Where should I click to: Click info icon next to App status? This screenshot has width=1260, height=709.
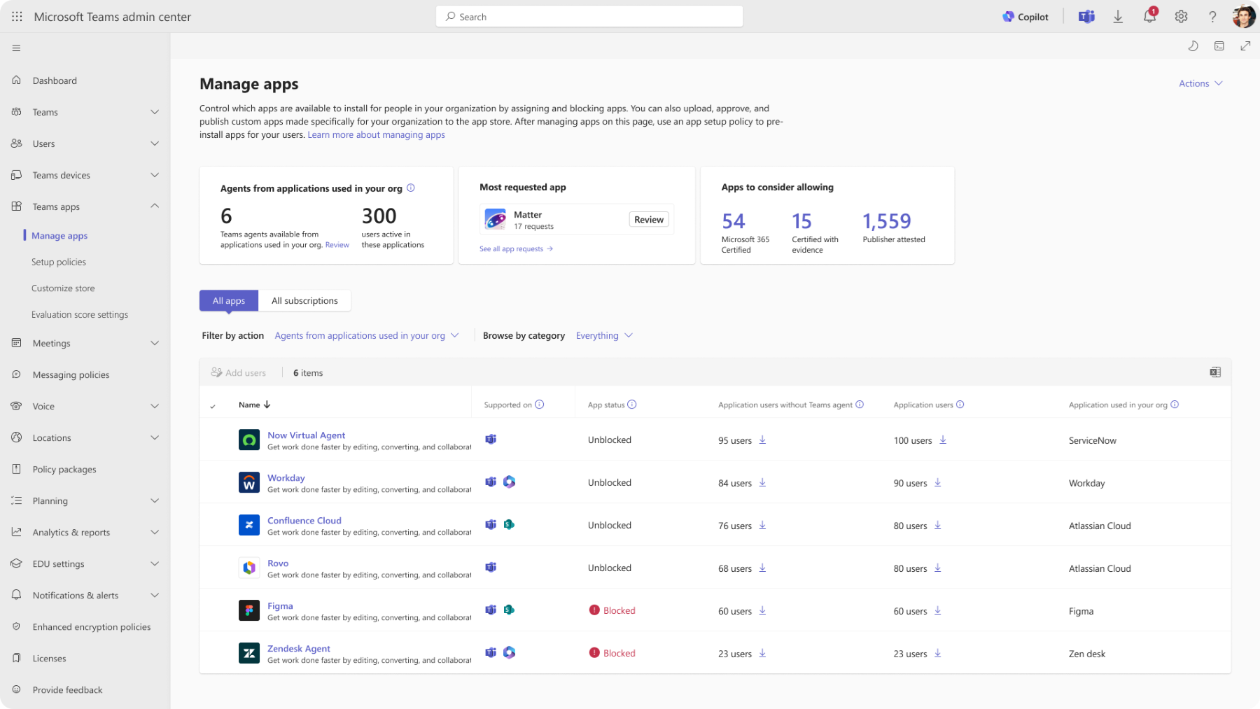(632, 405)
